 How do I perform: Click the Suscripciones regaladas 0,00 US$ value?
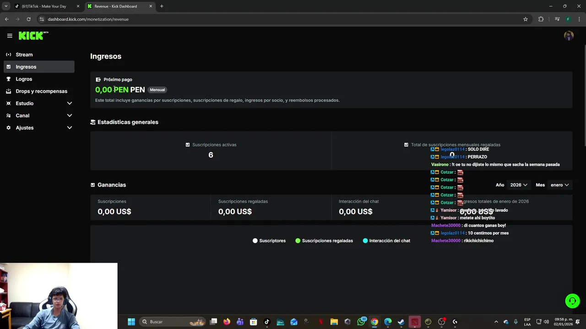(235, 212)
